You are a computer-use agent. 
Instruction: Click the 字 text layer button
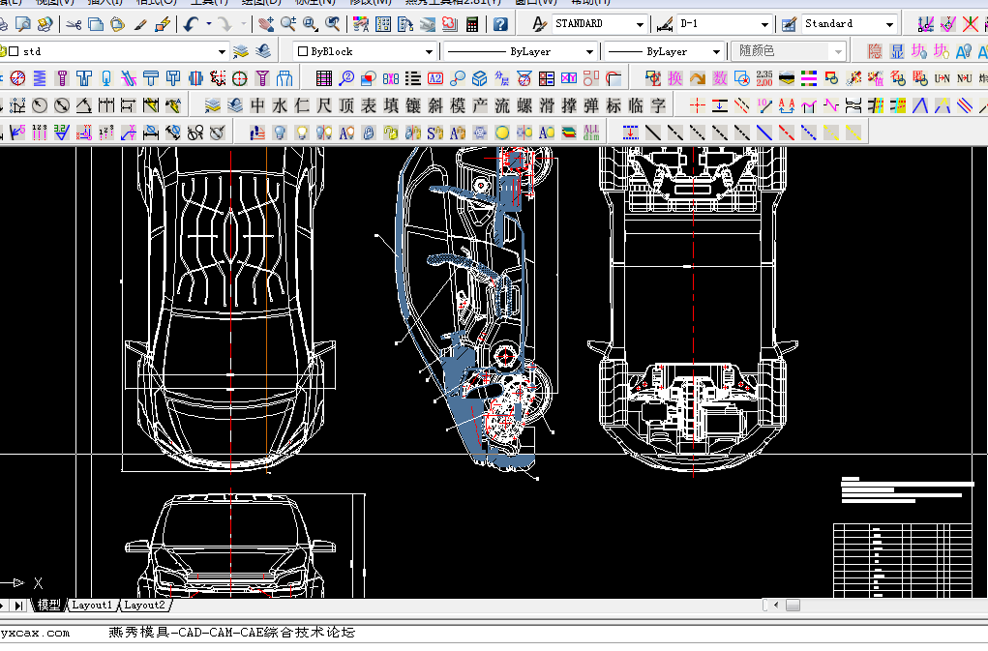click(658, 105)
